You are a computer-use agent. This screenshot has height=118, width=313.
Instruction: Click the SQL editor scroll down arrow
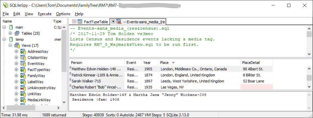coord(309,54)
